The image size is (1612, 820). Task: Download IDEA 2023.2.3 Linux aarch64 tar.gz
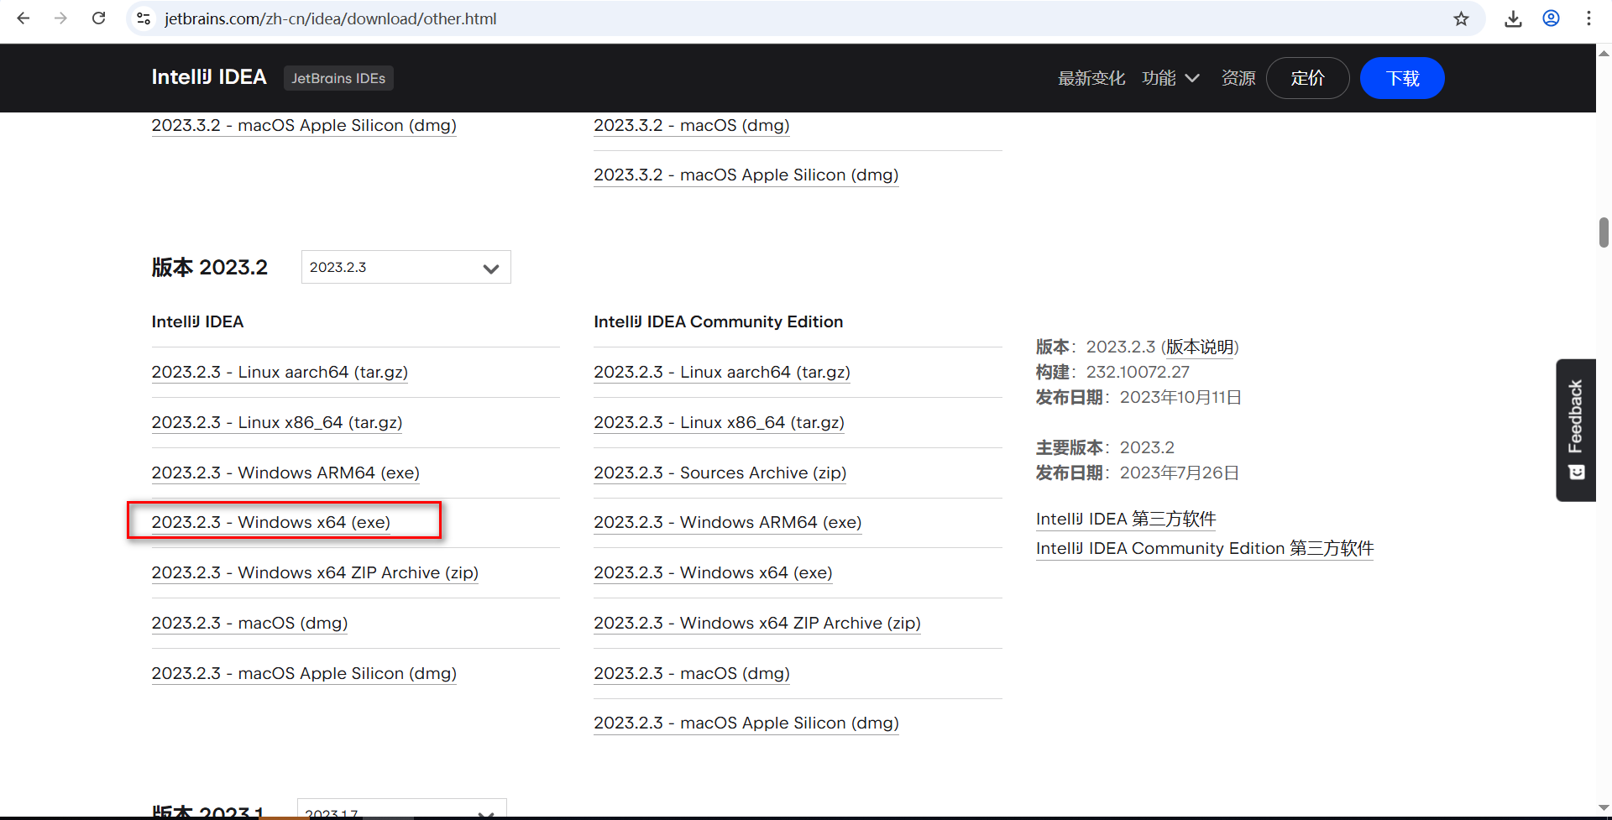click(280, 372)
